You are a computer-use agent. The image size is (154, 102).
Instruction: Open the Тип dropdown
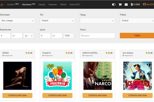(x=57, y=20)
